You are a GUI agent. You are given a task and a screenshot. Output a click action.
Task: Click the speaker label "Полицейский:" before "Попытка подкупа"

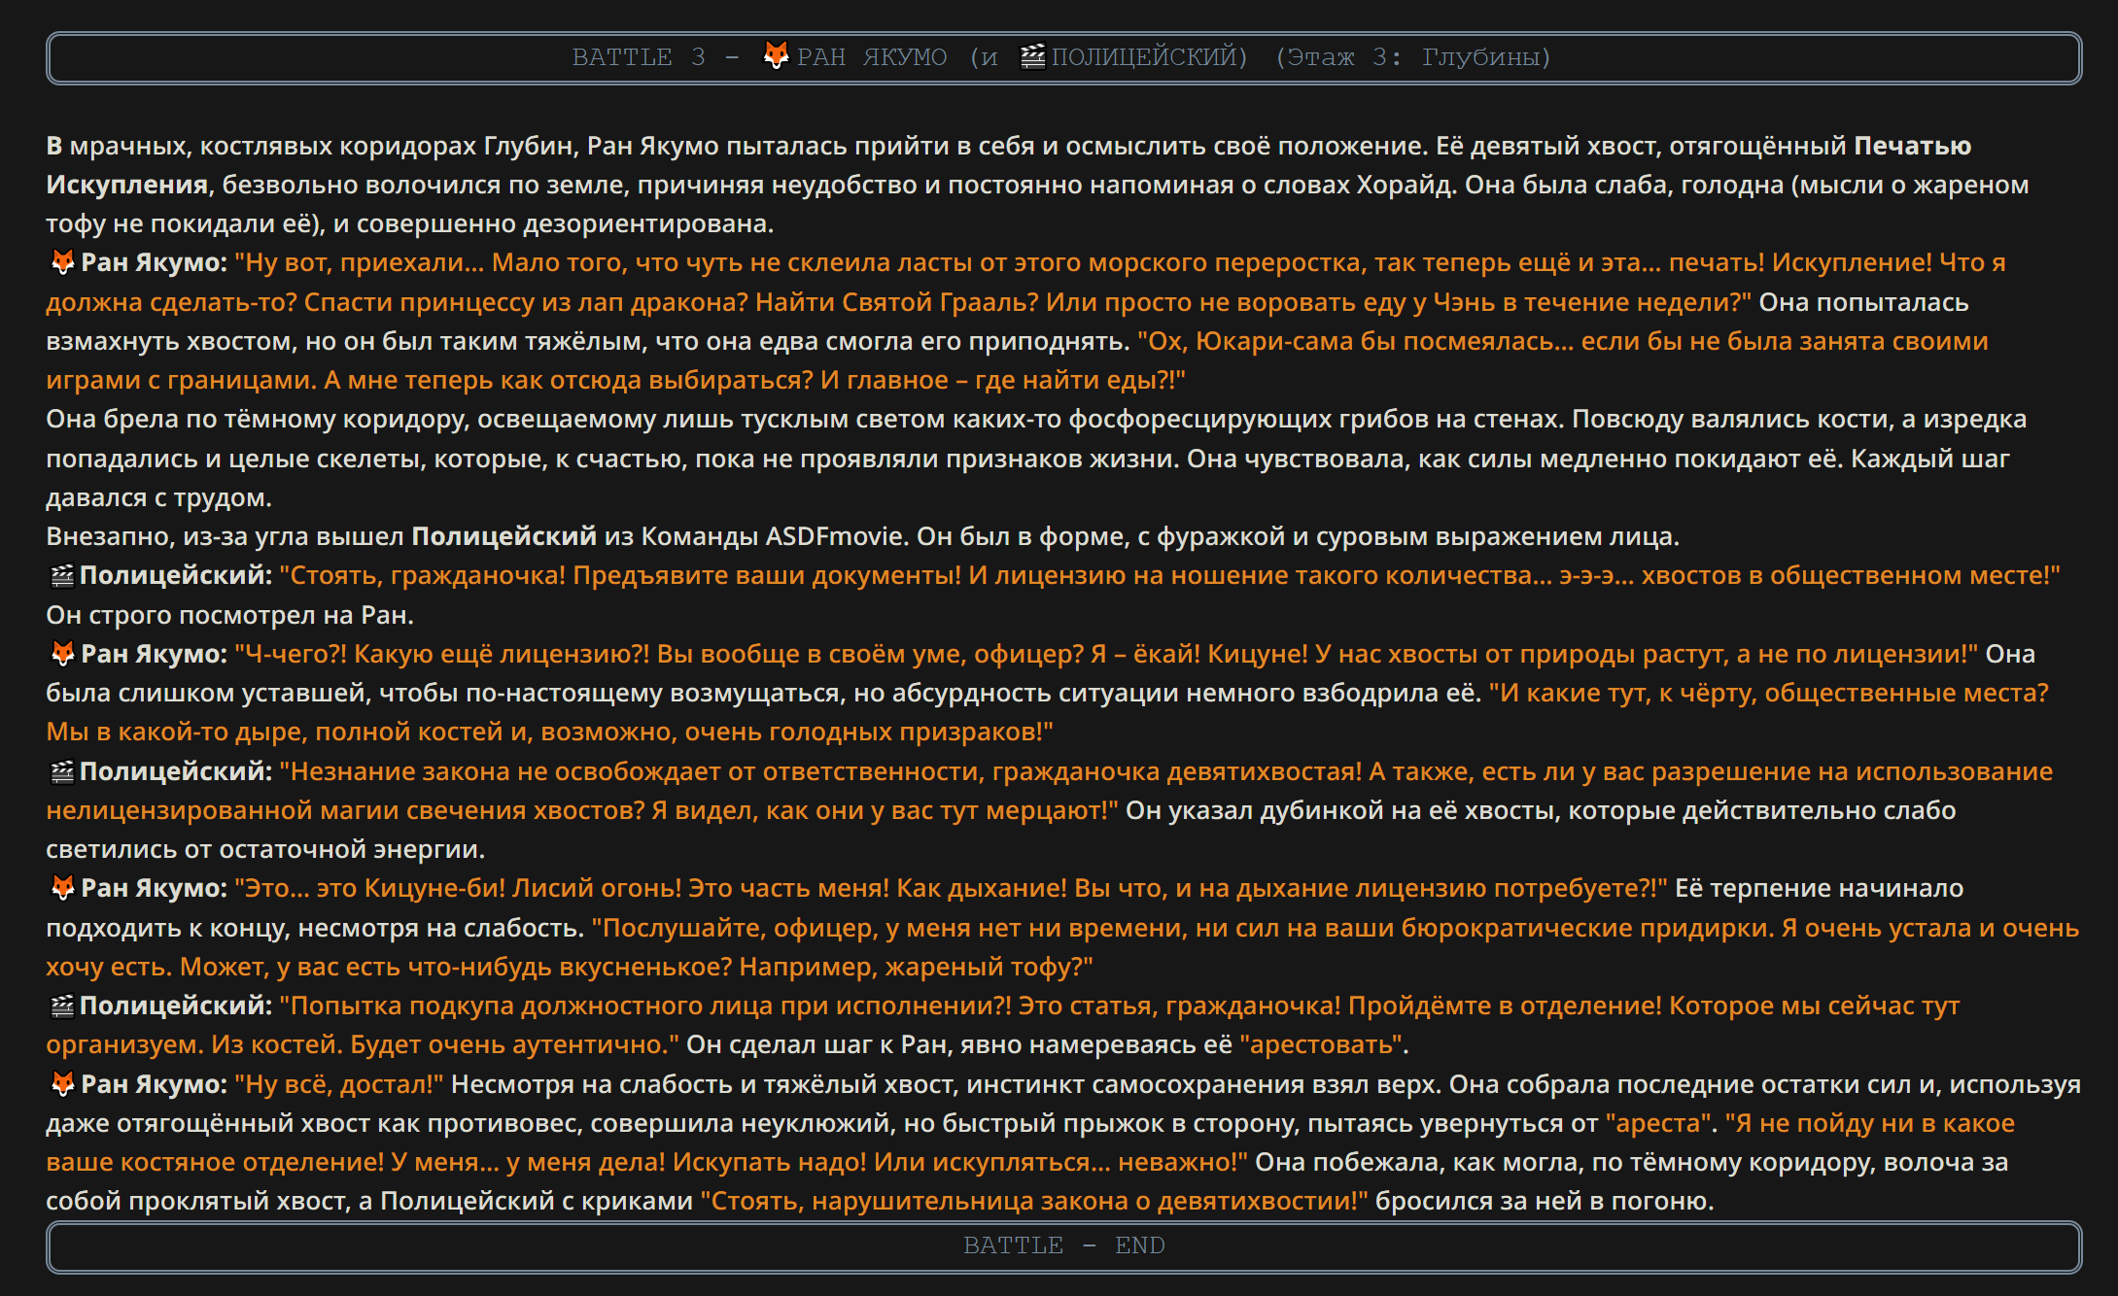point(176,1006)
